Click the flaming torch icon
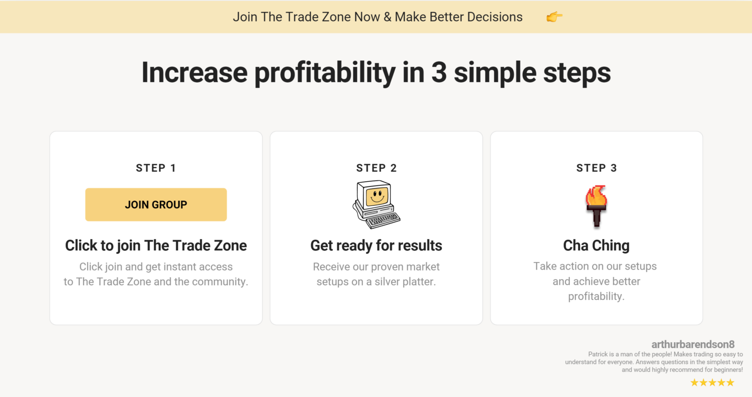 click(596, 206)
